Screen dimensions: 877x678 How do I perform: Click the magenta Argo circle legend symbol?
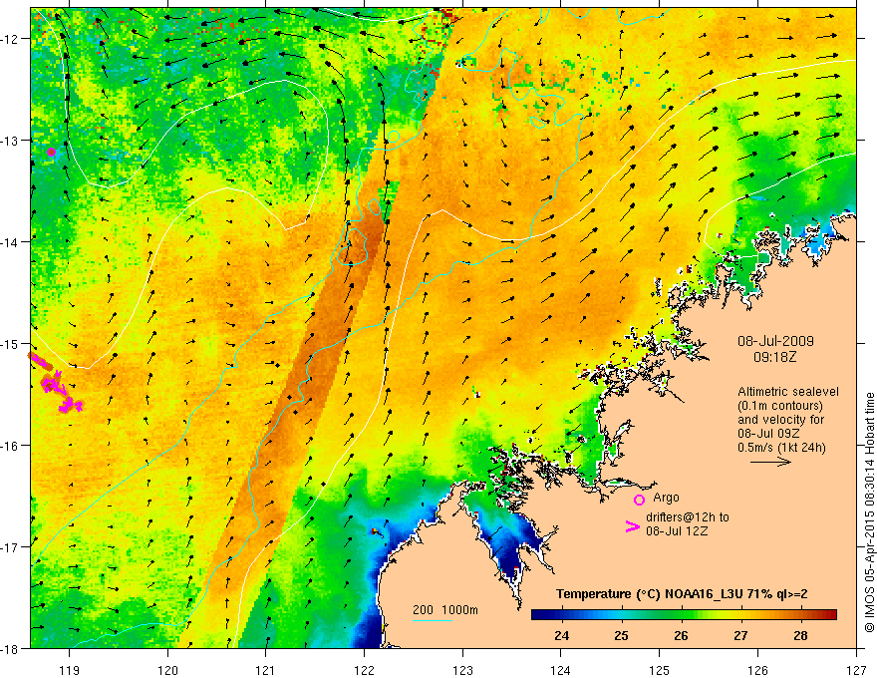(x=639, y=500)
